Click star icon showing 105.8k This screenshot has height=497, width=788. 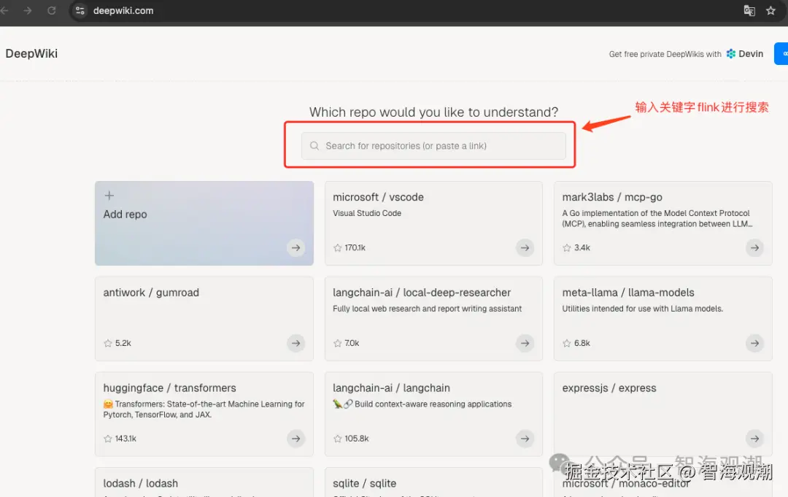(337, 439)
